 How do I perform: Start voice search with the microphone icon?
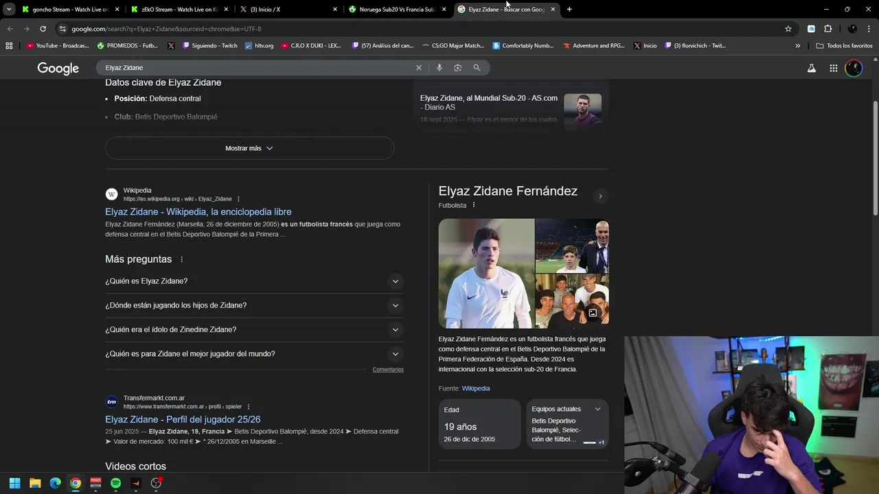(439, 68)
